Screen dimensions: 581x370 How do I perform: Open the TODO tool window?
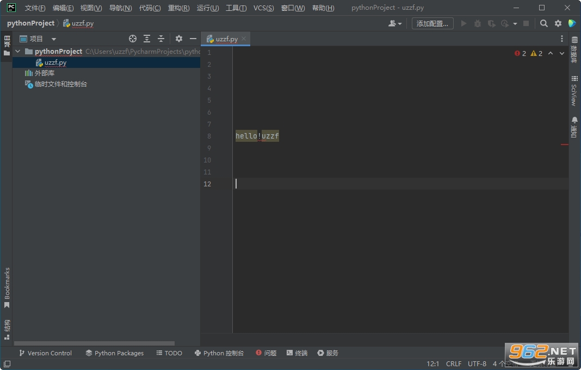(169, 353)
